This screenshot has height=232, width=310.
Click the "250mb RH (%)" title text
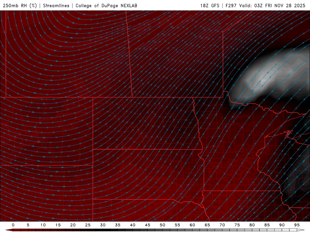(x=20, y=5)
